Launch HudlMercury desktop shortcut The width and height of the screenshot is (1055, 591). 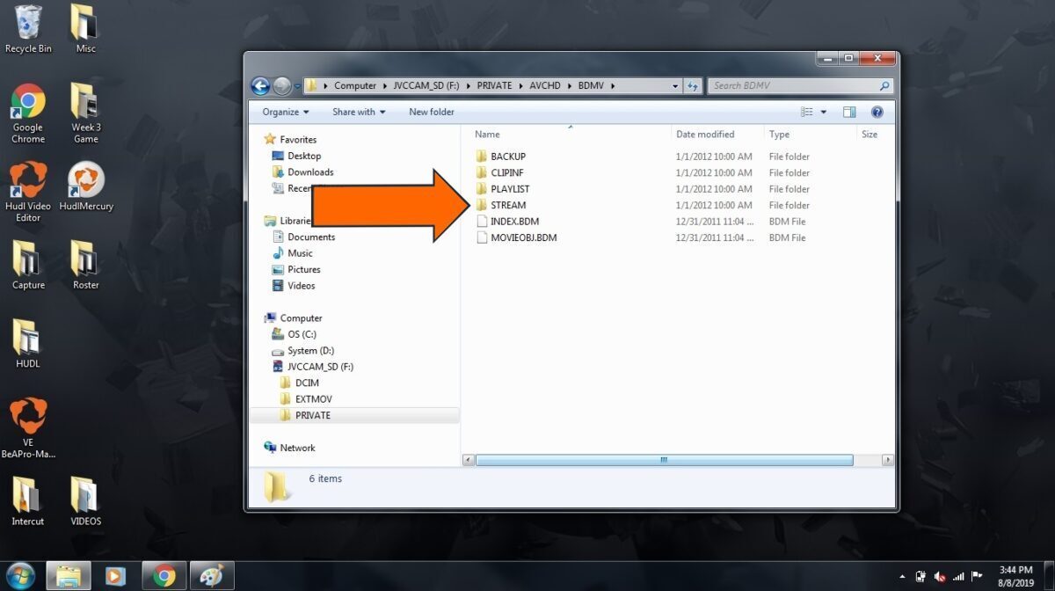pyautogui.click(x=86, y=186)
